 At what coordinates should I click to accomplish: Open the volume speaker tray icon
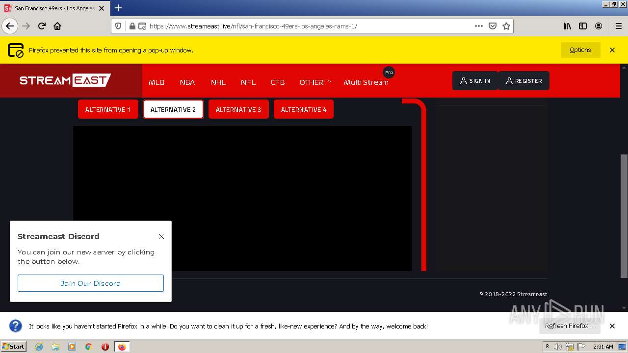click(x=558, y=347)
